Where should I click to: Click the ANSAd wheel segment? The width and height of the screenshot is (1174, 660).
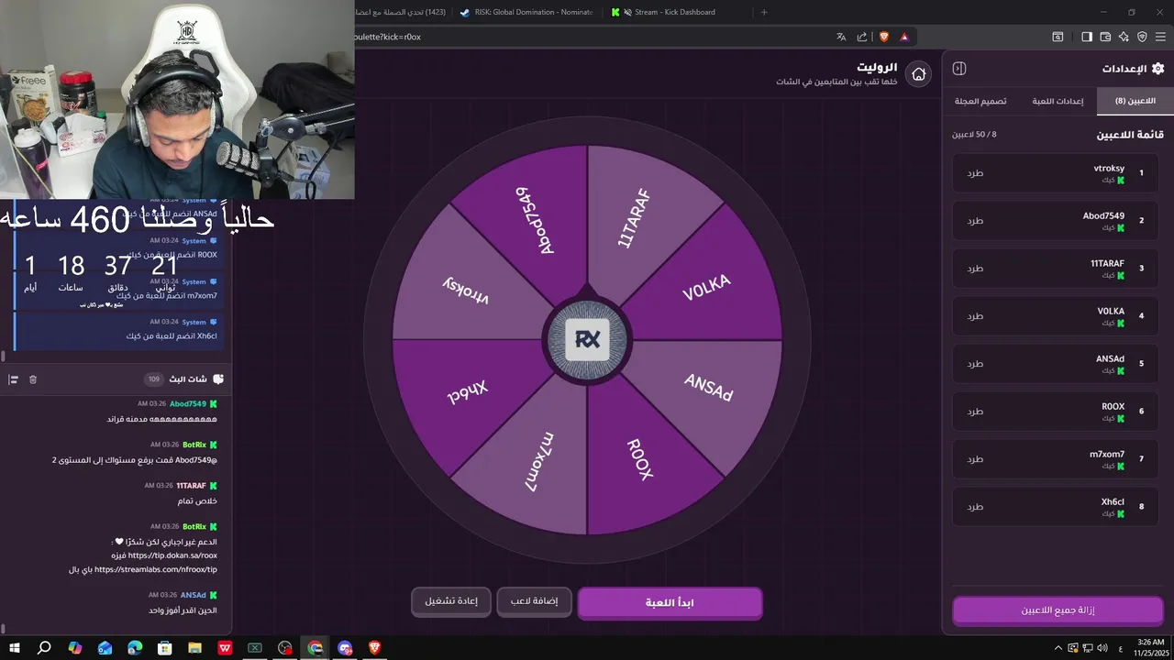click(708, 389)
